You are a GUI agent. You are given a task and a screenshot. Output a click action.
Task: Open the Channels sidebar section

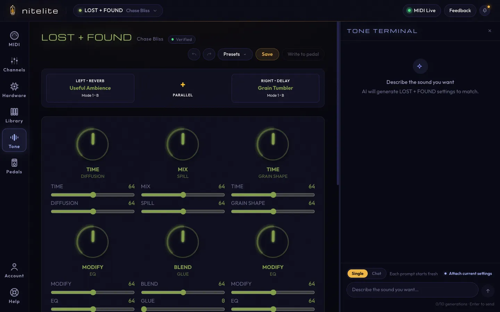[14, 64]
